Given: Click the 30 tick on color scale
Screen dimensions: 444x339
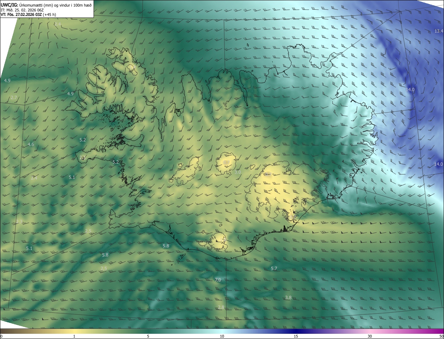Looking at the screenshot, I should pos(370,337).
